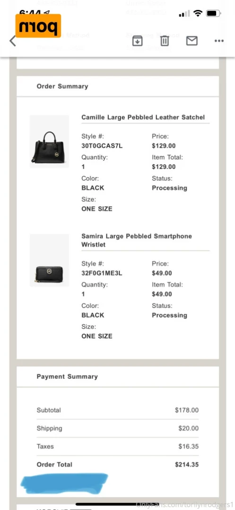Viewport: 235px width, 510px height.
Task: Tap the orange logo badge
Action: [38, 26]
